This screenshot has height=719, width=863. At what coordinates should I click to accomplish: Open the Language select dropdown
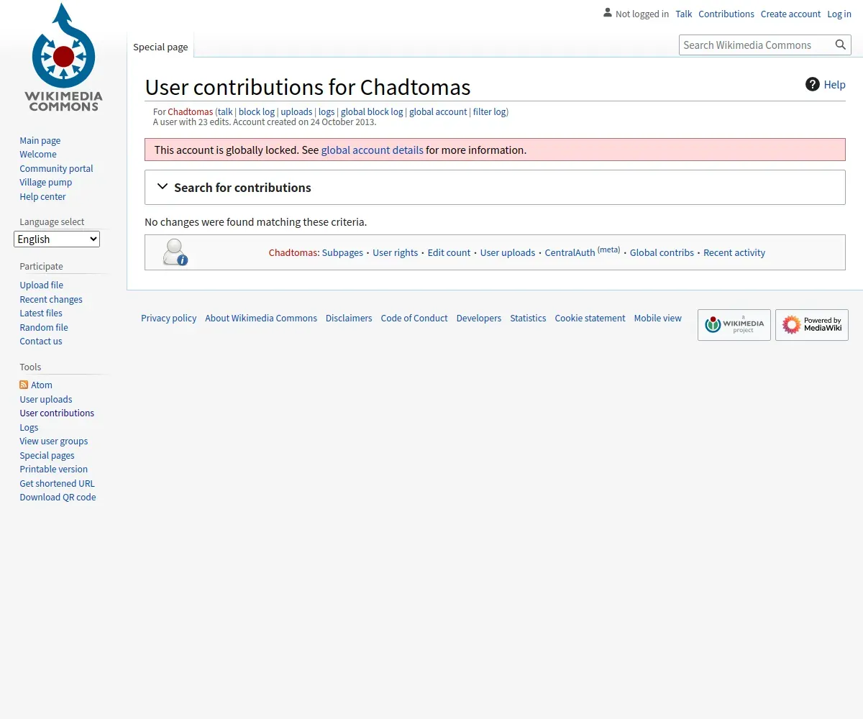[57, 239]
